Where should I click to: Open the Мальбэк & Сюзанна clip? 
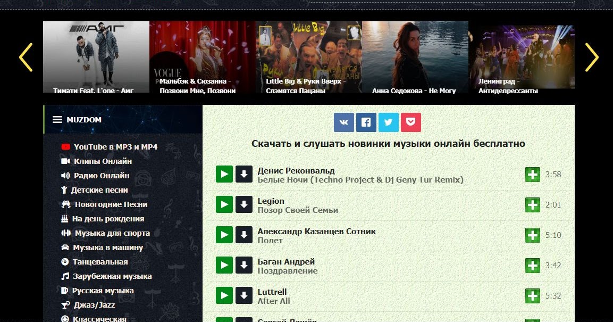[x=203, y=57]
